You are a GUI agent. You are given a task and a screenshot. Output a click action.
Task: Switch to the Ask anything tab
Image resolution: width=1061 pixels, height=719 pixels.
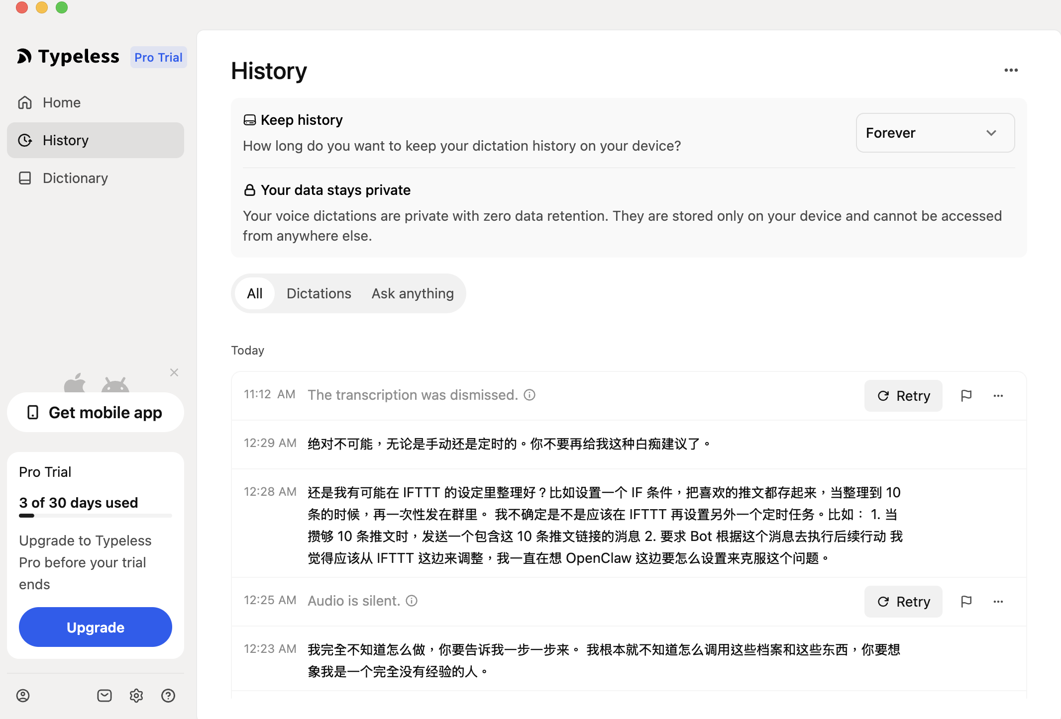pyautogui.click(x=413, y=293)
